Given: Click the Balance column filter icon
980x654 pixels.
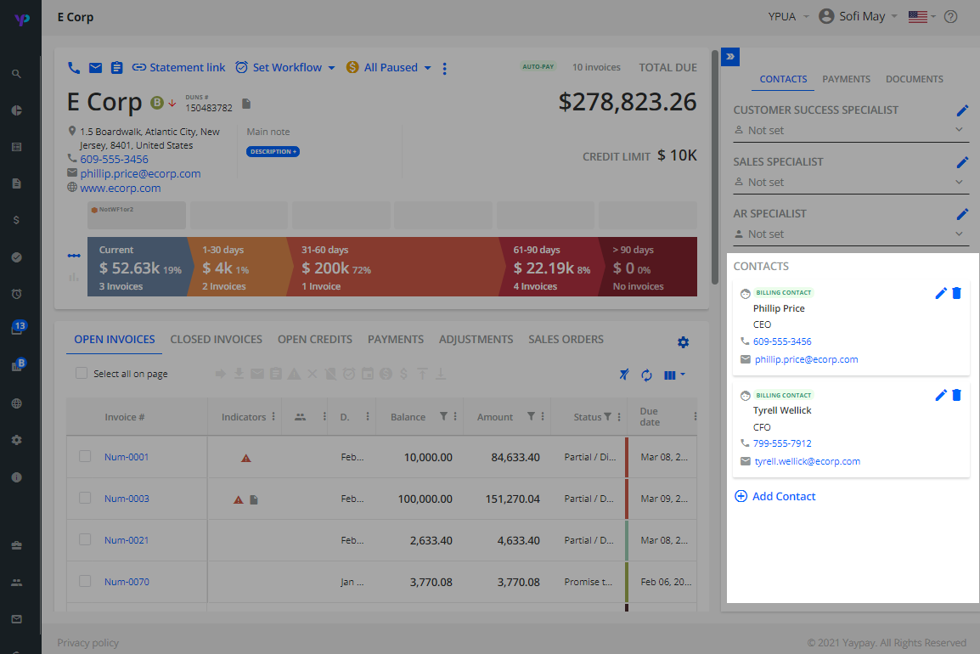Looking at the screenshot, I should (443, 416).
